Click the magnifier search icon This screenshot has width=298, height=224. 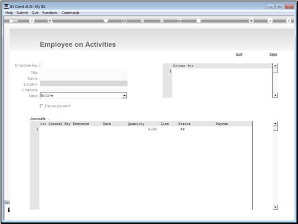(x=50, y=21)
